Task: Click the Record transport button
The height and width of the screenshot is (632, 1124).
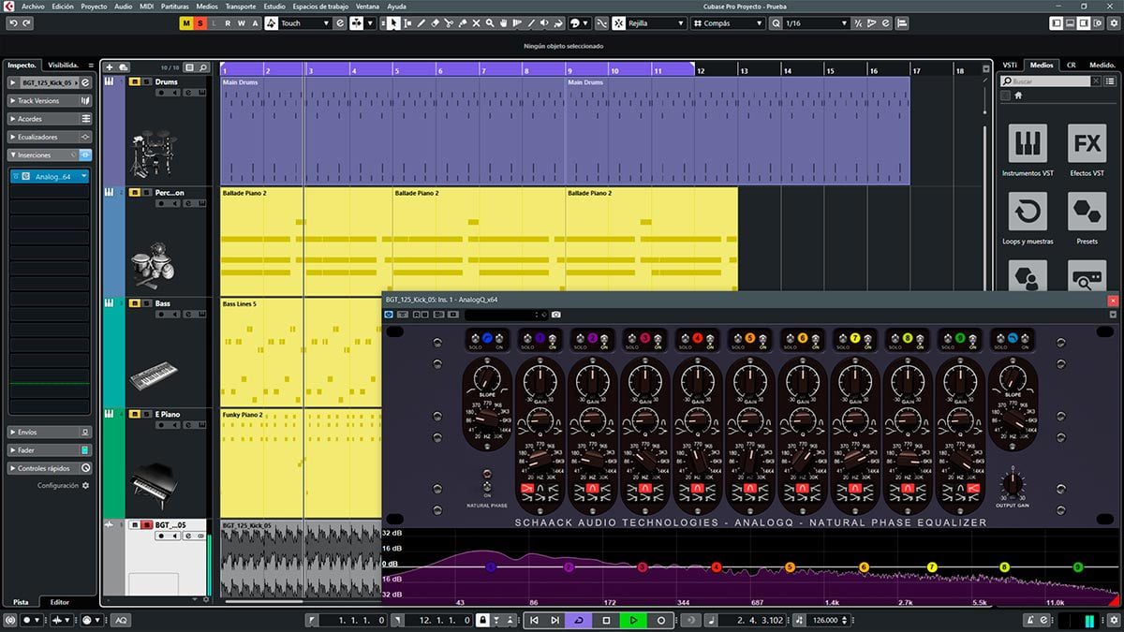Action: tap(661, 620)
